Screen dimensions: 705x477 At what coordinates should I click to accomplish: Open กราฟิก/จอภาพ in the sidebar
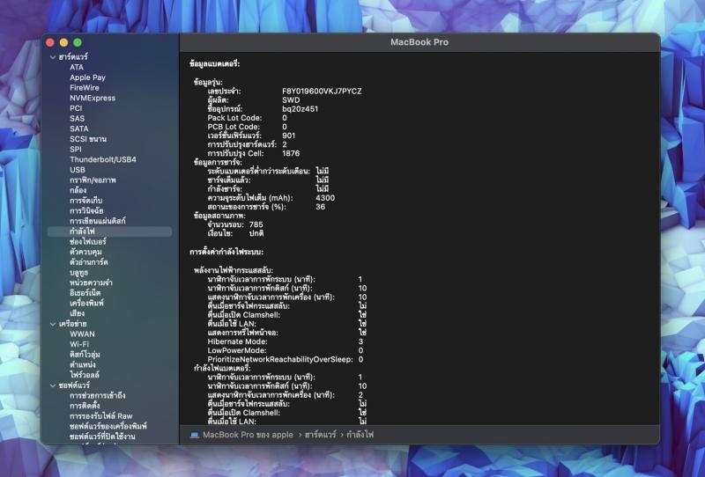point(93,180)
